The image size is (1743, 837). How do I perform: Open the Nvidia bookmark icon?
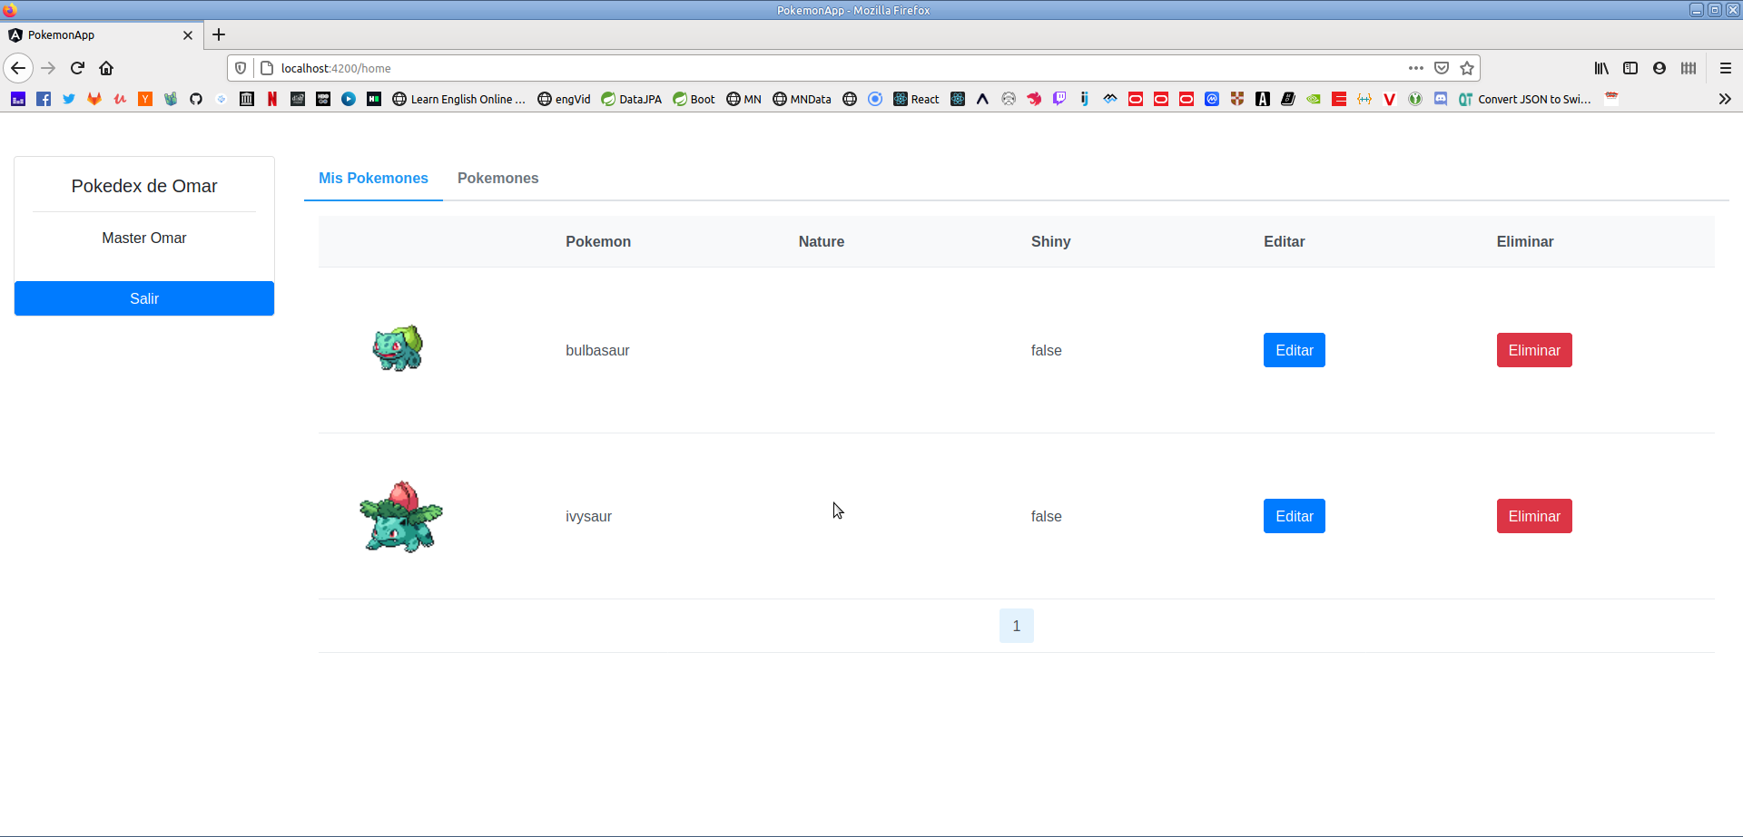pos(1314,99)
